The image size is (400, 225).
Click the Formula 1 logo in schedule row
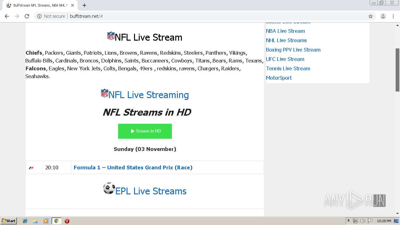click(31, 168)
